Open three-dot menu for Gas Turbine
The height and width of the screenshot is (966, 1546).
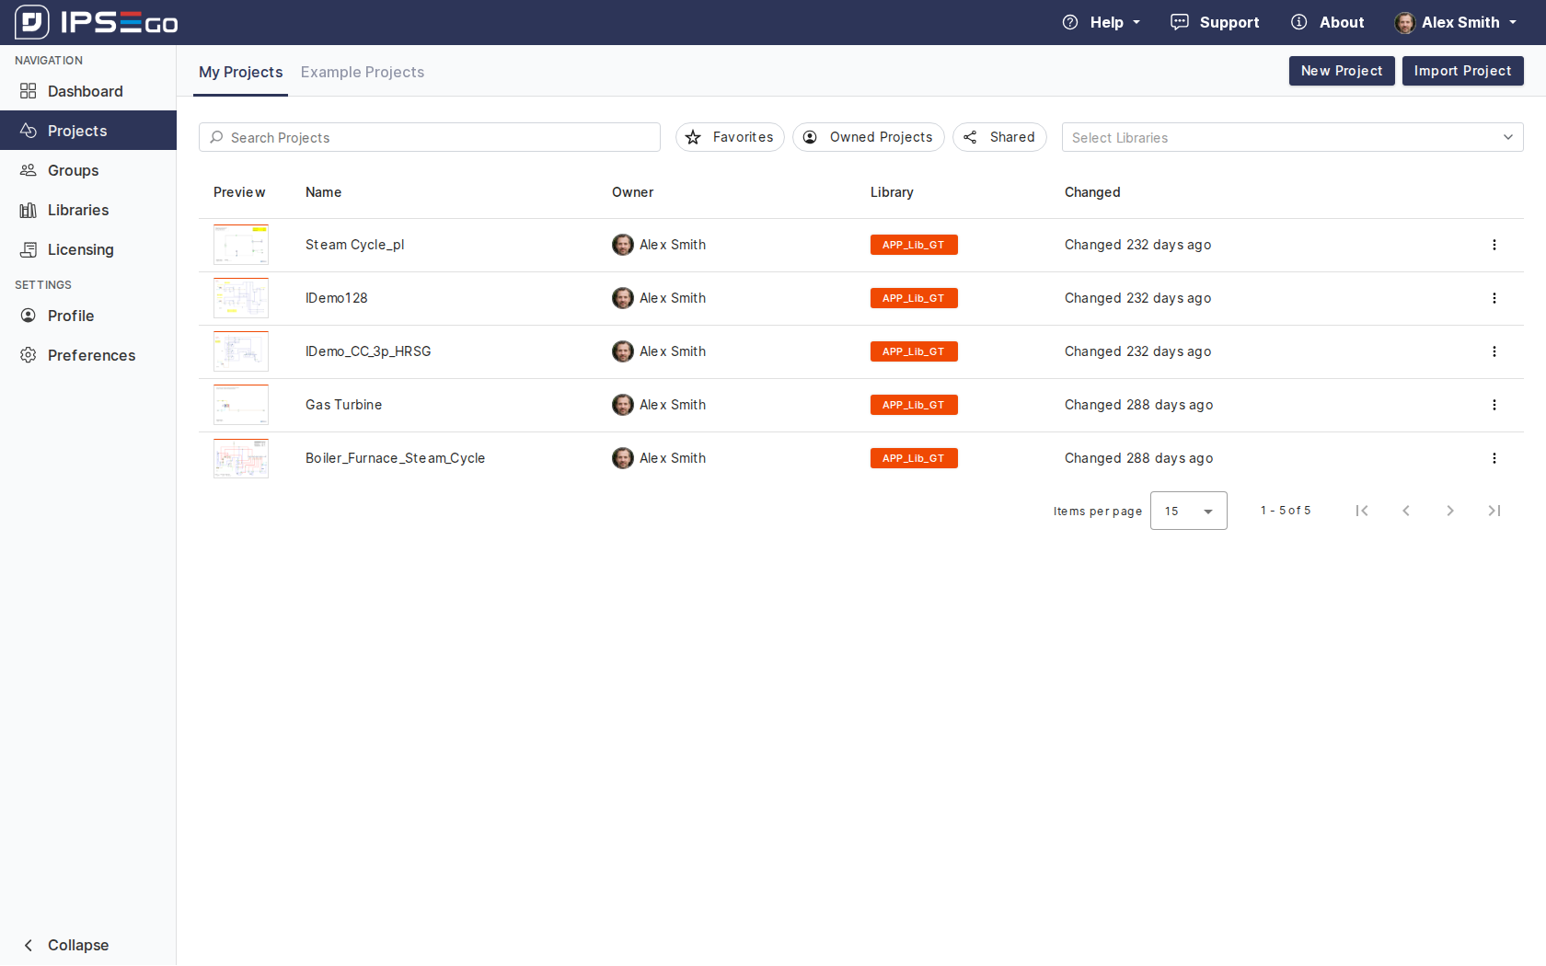tap(1494, 405)
